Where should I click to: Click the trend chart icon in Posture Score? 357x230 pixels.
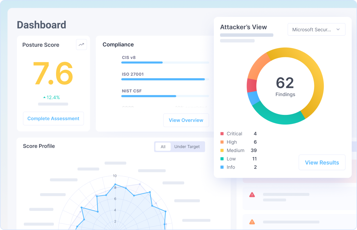tap(81, 44)
